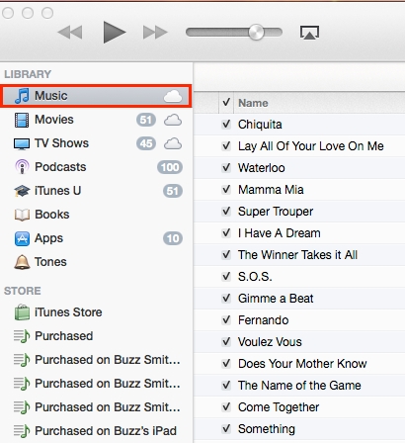Toggle the Mamma Mia checkbox
The height and width of the screenshot is (443, 405).
(226, 190)
